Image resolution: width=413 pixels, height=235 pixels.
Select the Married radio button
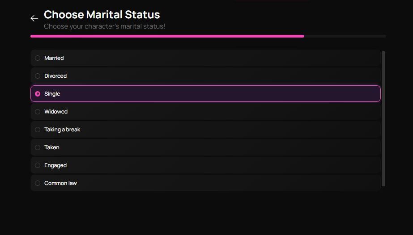tap(38, 58)
